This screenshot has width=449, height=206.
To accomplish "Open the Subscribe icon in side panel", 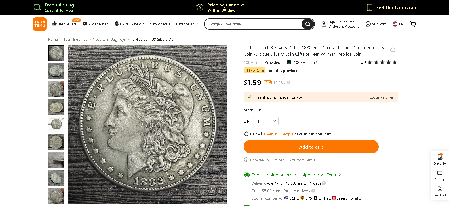I will 440,157.
